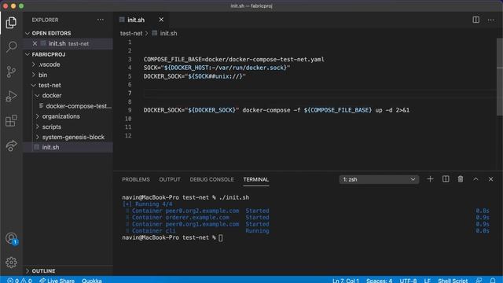503x283 pixels.
Task: Click Quokka in status bar
Action: coord(92,281)
